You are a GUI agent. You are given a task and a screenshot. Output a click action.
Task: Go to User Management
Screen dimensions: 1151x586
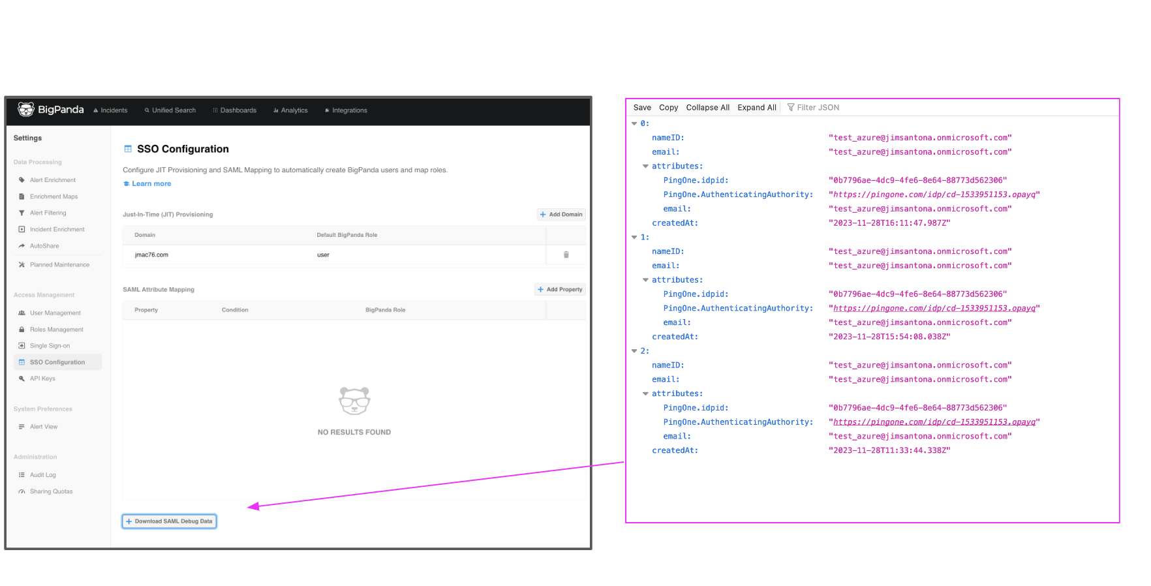pyautogui.click(x=55, y=313)
